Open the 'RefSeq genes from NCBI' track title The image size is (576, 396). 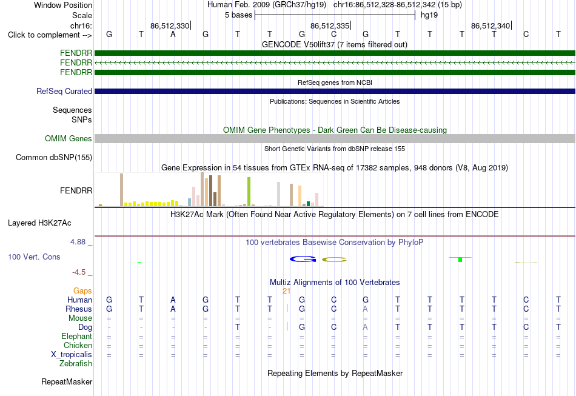(335, 82)
